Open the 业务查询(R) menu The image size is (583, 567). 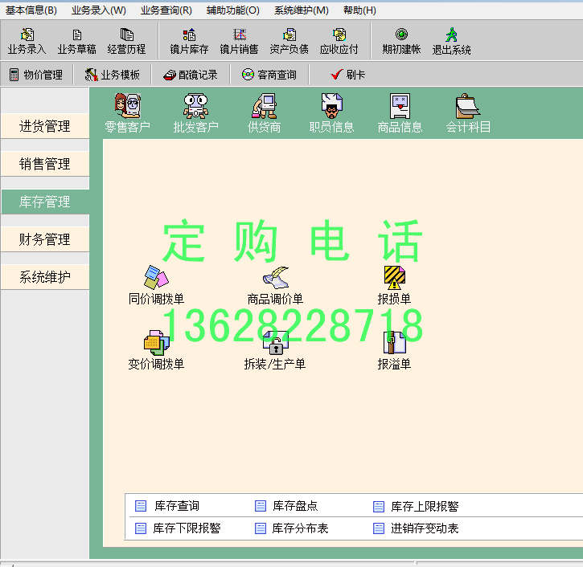(166, 10)
